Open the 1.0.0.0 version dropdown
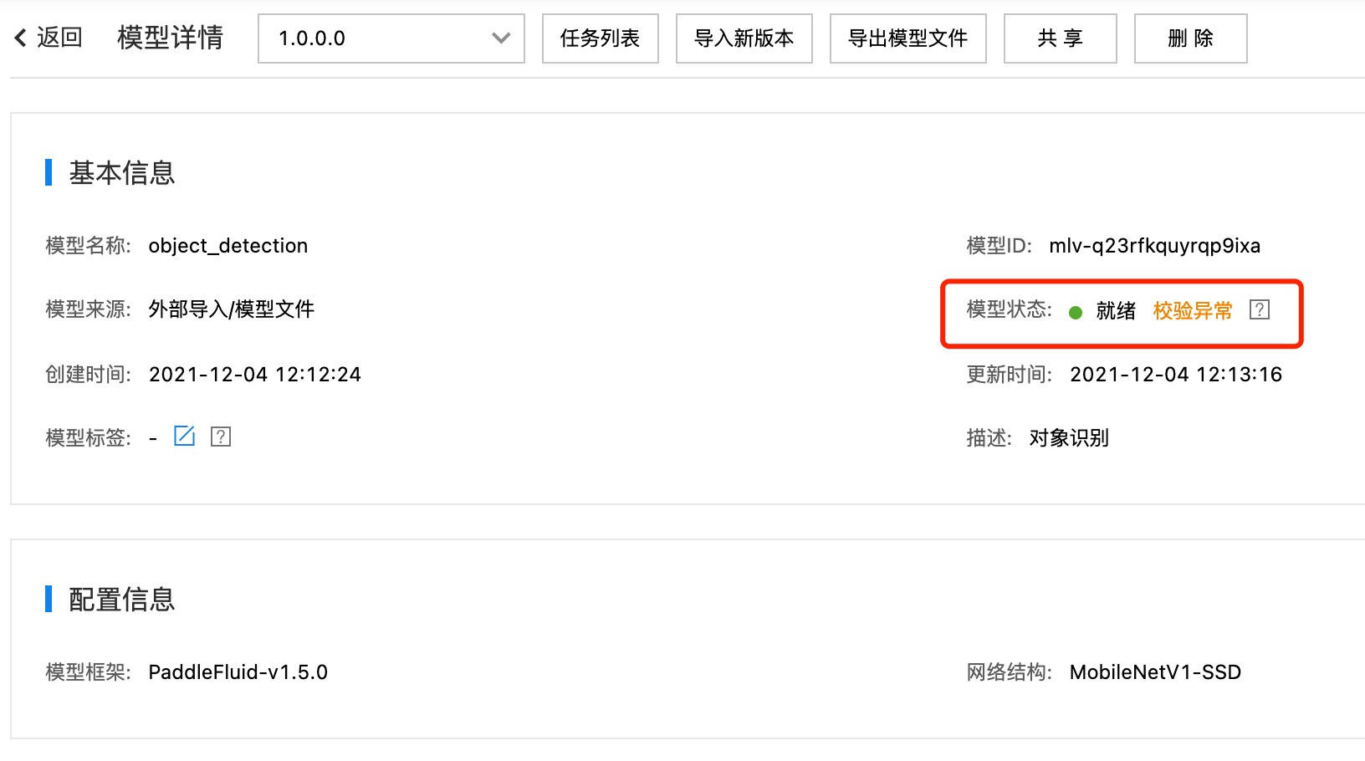1365x761 pixels. tap(391, 38)
